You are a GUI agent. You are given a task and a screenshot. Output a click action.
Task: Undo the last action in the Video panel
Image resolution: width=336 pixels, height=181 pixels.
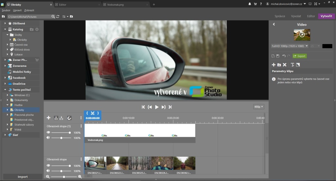click(x=284, y=56)
